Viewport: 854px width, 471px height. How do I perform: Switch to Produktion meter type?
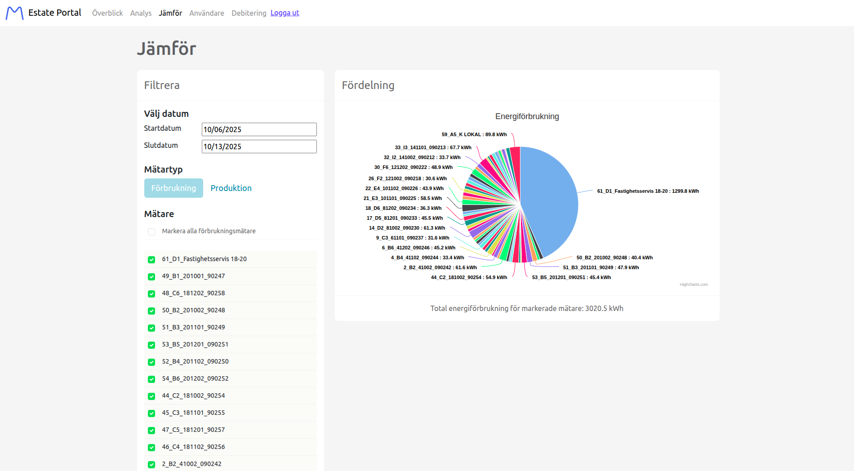(x=231, y=188)
